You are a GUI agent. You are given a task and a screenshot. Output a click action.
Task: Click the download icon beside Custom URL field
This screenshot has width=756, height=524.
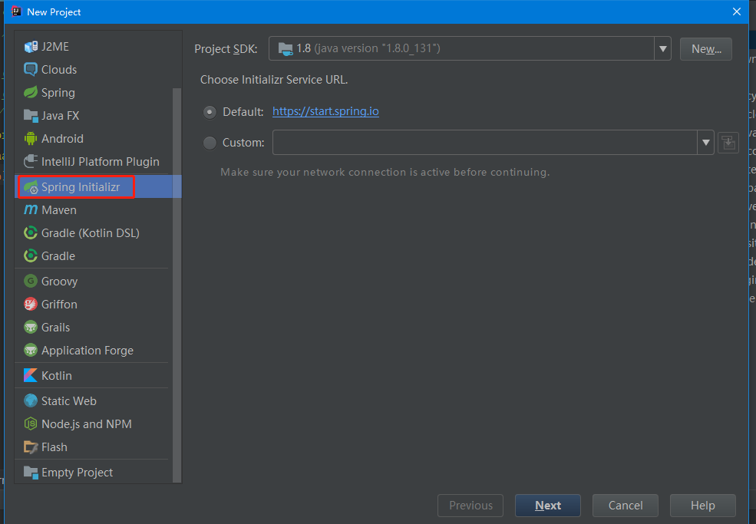[x=728, y=143]
